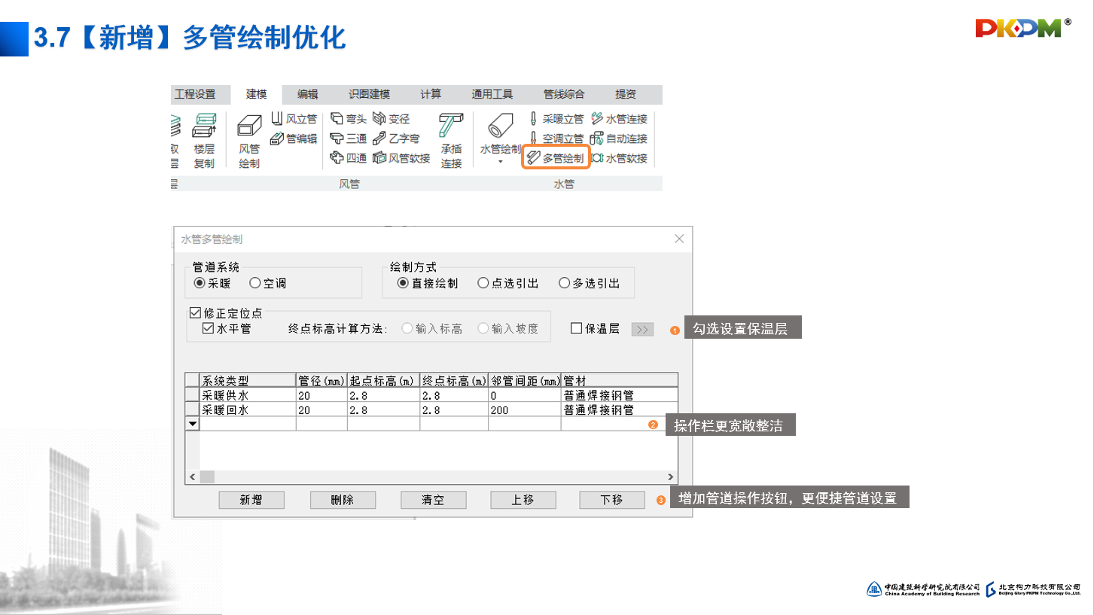The image size is (1094, 615).
Task: Click the 邻管间距 cell showing 200
Action: (525, 410)
